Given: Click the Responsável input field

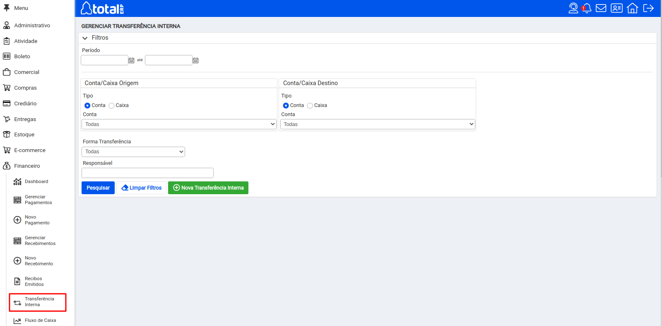Looking at the screenshot, I should point(147,173).
